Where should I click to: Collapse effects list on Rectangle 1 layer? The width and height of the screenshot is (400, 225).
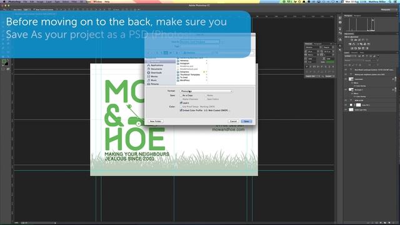pos(396,89)
